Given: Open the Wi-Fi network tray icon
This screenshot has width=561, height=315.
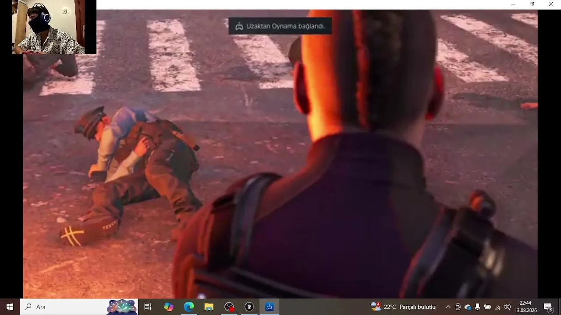Looking at the screenshot, I should coord(497,307).
